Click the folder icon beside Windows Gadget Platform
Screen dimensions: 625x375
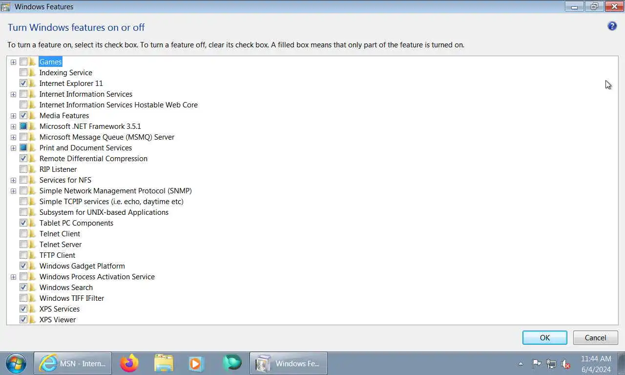[x=33, y=266]
